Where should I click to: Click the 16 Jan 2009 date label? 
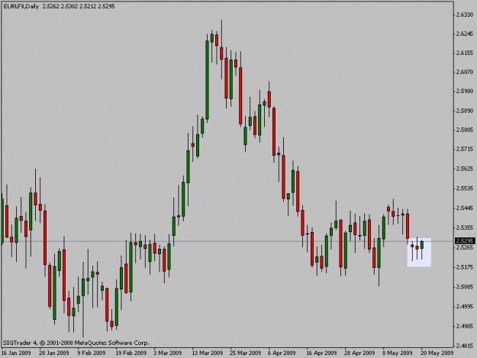[16, 353]
